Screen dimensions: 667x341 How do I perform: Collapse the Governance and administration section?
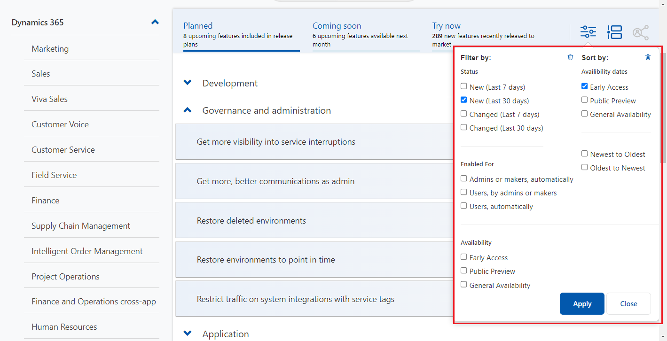(x=187, y=110)
